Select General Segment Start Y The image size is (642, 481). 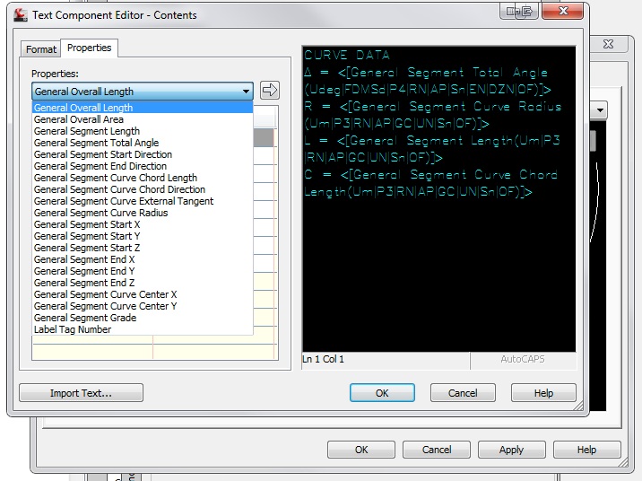click(142, 236)
